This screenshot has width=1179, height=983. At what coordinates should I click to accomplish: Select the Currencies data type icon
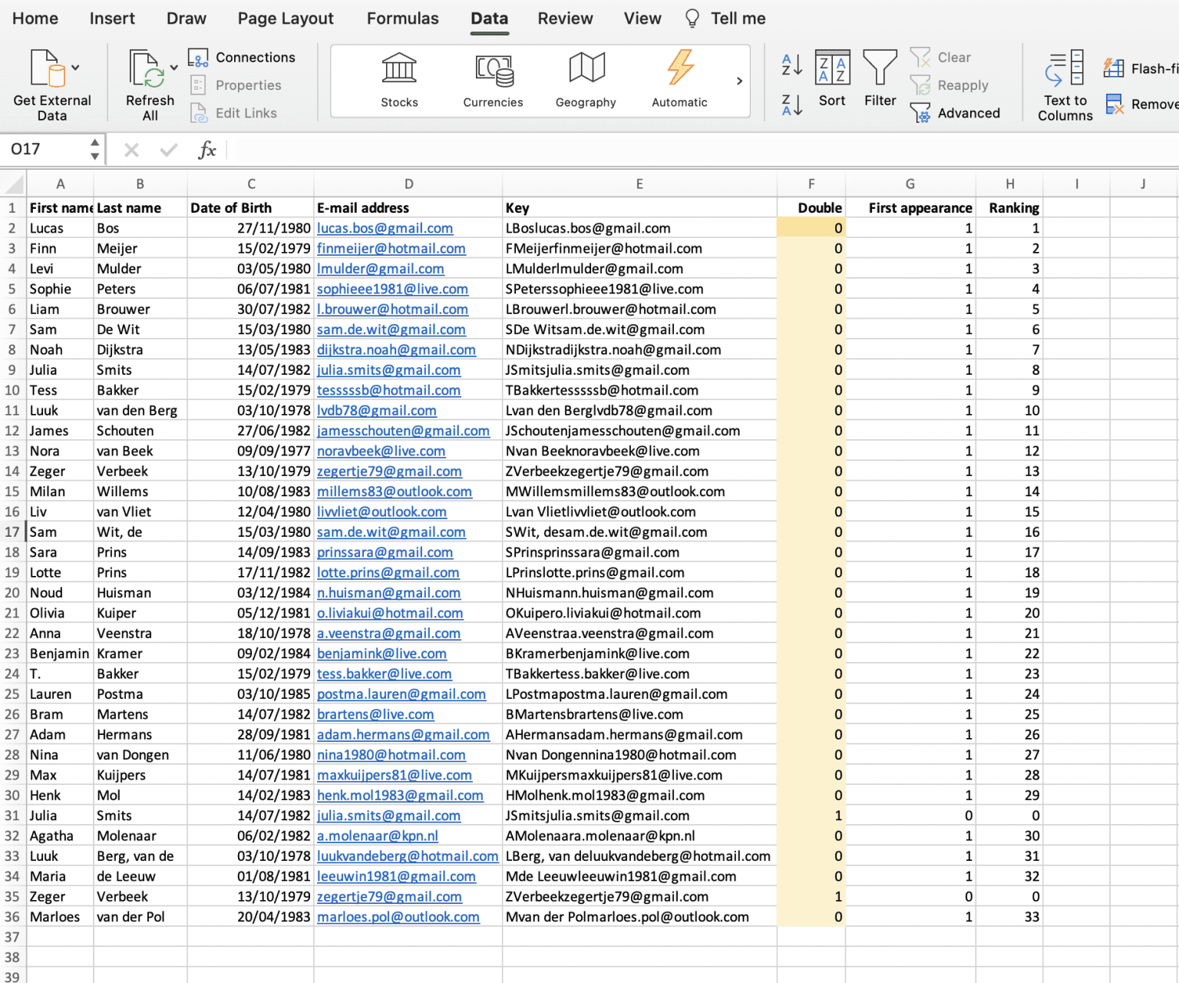[493, 69]
